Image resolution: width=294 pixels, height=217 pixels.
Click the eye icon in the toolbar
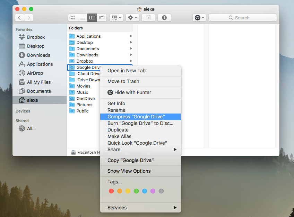pyautogui.click(x=198, y=17)
